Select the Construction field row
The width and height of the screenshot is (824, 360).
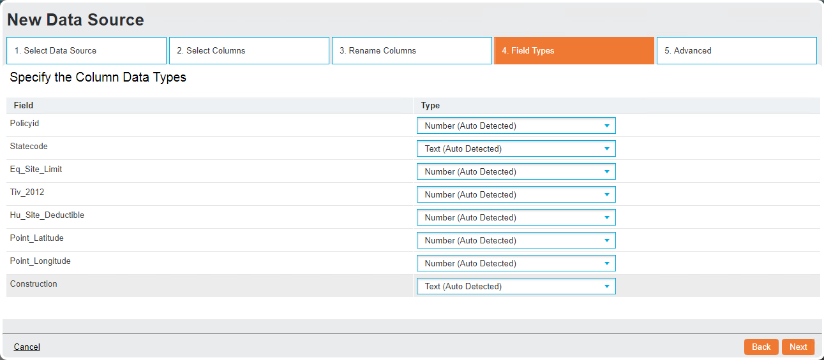click(413, 285)
